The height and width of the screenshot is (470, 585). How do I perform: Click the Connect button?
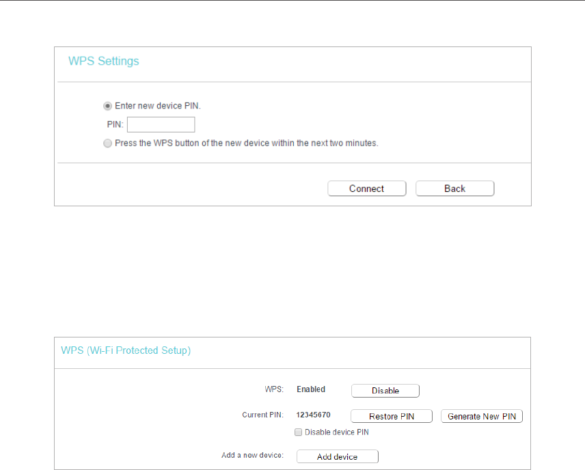(367, 189)
